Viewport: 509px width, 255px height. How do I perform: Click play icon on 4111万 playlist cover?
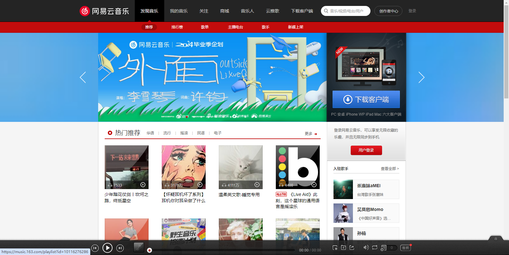(x=257, y=185)
